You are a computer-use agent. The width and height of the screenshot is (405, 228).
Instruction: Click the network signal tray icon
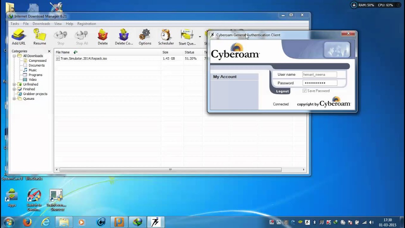(364, 222)
